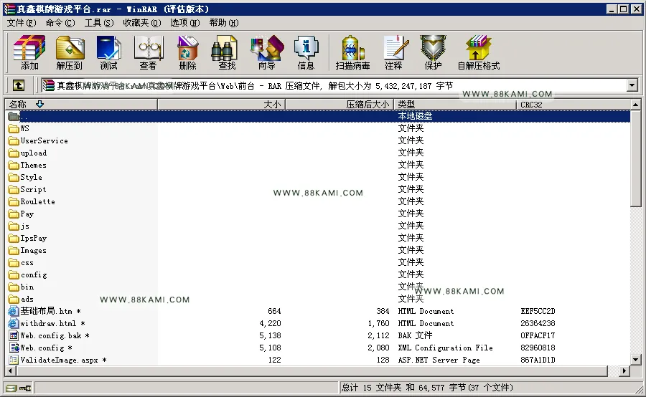Click 'ASP.NET Server Page' type cell
The height and width of the screenshot is (397, 646).
pyautogui.click(x=439, y=360)
